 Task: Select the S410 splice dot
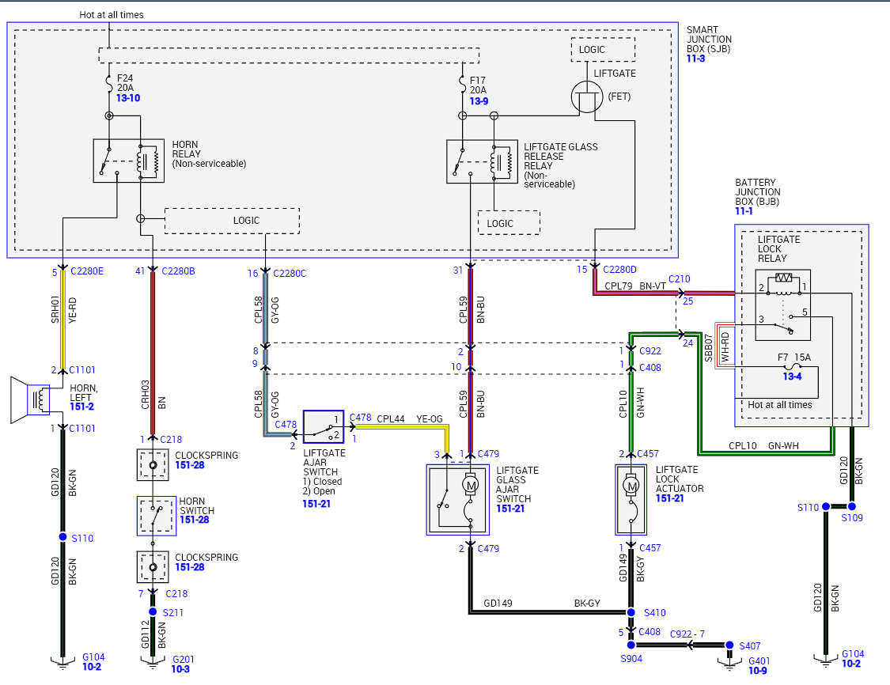pos(631,612)
